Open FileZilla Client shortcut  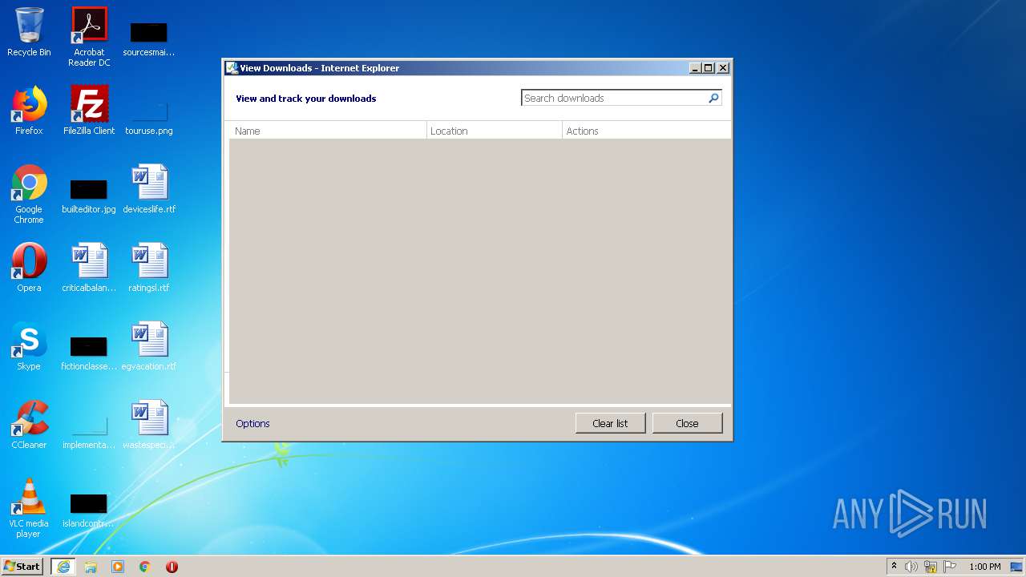(89, 111)
